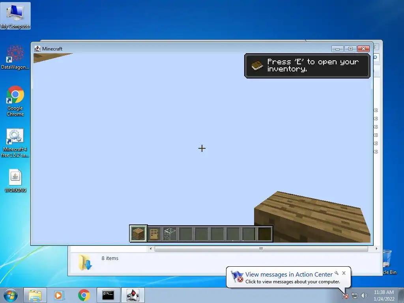Click the book icon in inventory hint
The height and width of the screenshot is (303, 404).
(x=257, y=65)
